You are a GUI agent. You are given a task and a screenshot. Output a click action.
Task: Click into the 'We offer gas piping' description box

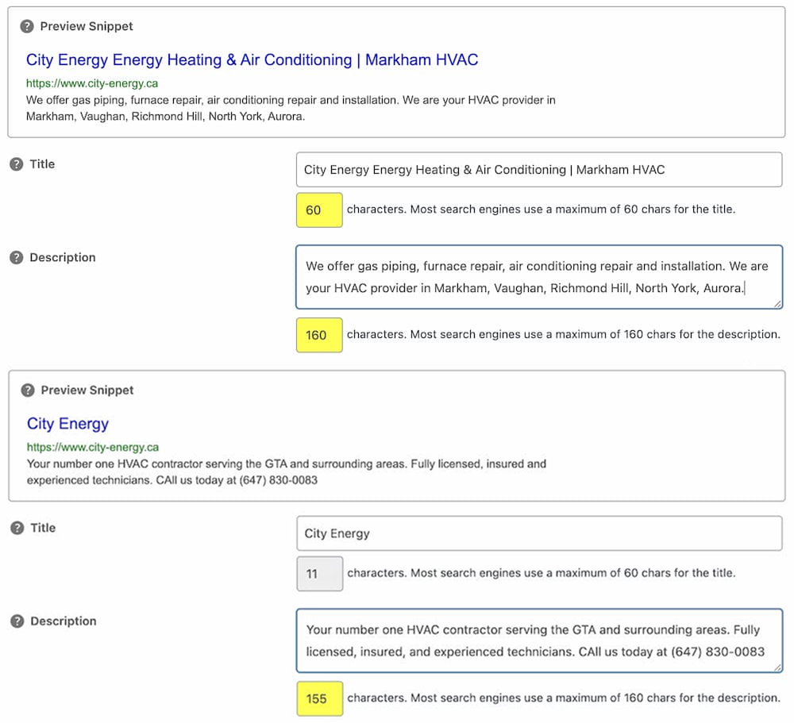coord(538,277)
